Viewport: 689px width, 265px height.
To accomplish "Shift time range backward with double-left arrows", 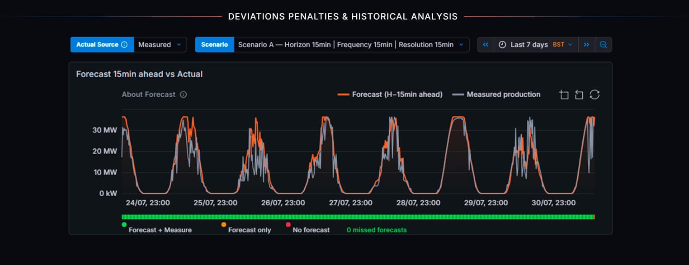I will tap(486, 45).
